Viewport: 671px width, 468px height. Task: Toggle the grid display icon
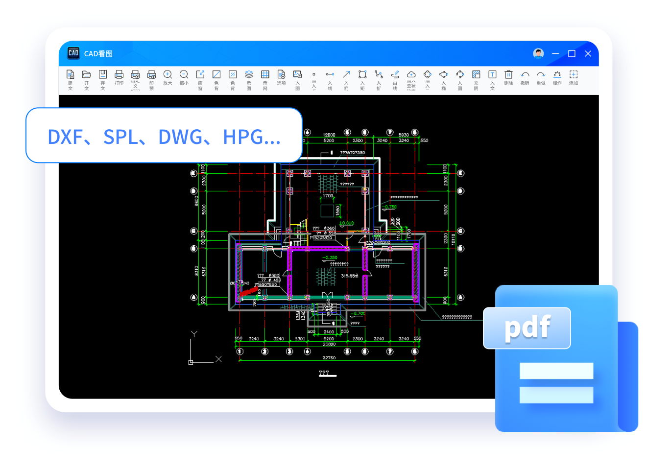pos(265,75)
